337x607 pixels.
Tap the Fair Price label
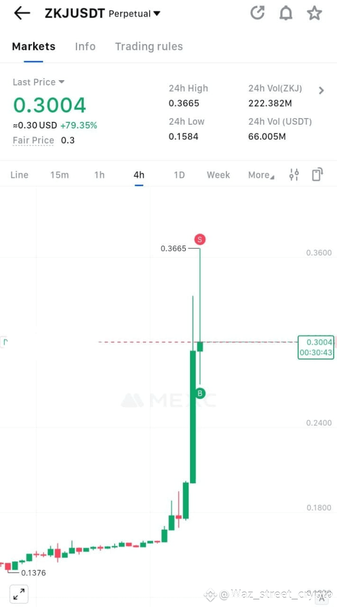tap(33, 140)
